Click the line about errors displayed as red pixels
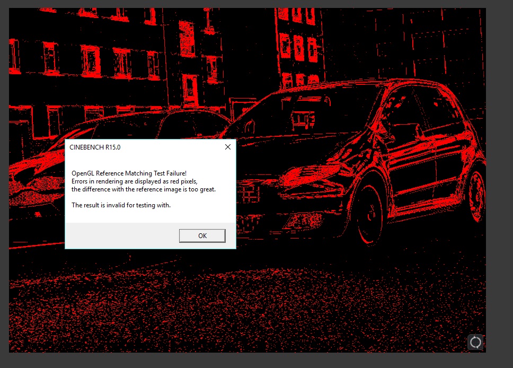 [135, 181]
